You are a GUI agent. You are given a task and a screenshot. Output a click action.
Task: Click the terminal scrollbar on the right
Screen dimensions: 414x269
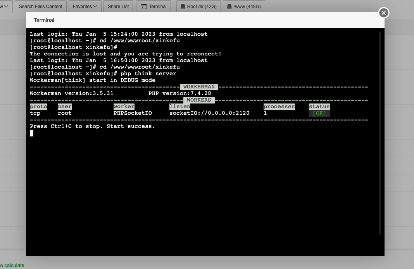pos(379,133)
